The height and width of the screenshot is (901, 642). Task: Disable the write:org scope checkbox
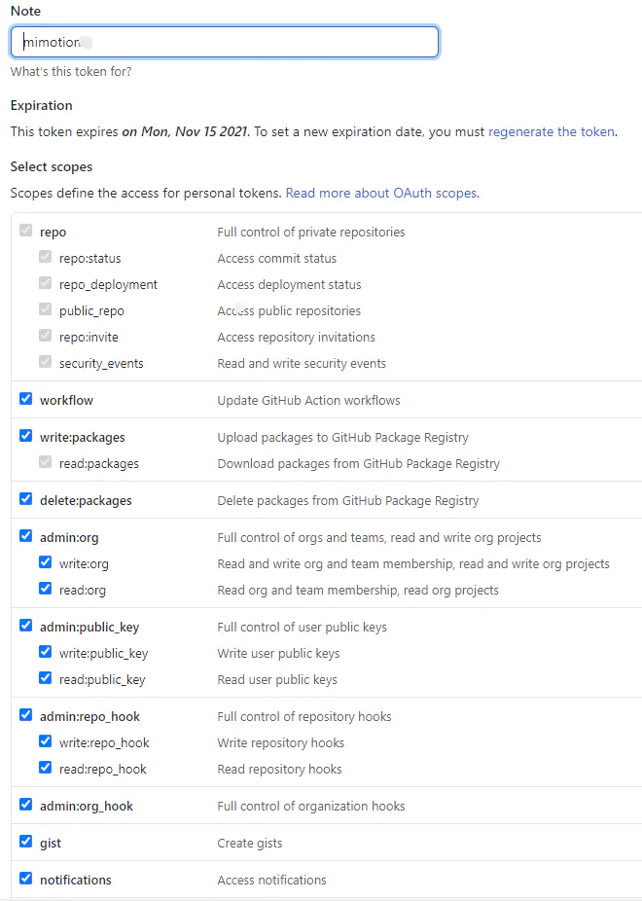click(46, 563)
